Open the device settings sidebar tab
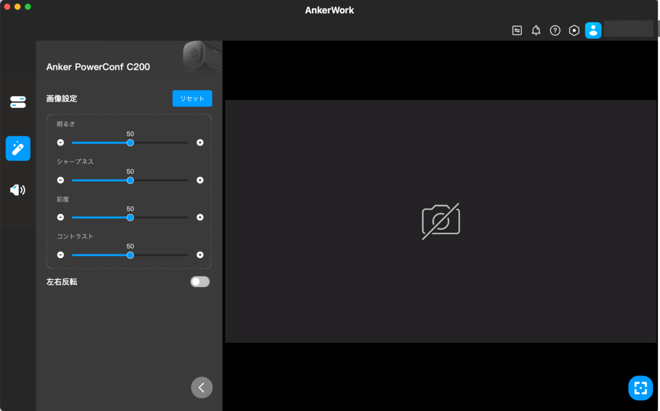The image size is (660, 411). 18,102
